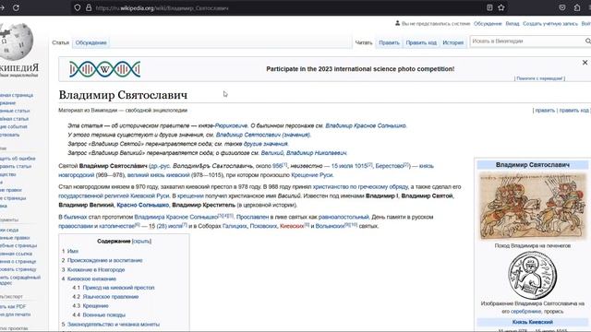The image size is (591, 332).
Task: Click the Wikipedia globe logo
Action: point(16,41)
